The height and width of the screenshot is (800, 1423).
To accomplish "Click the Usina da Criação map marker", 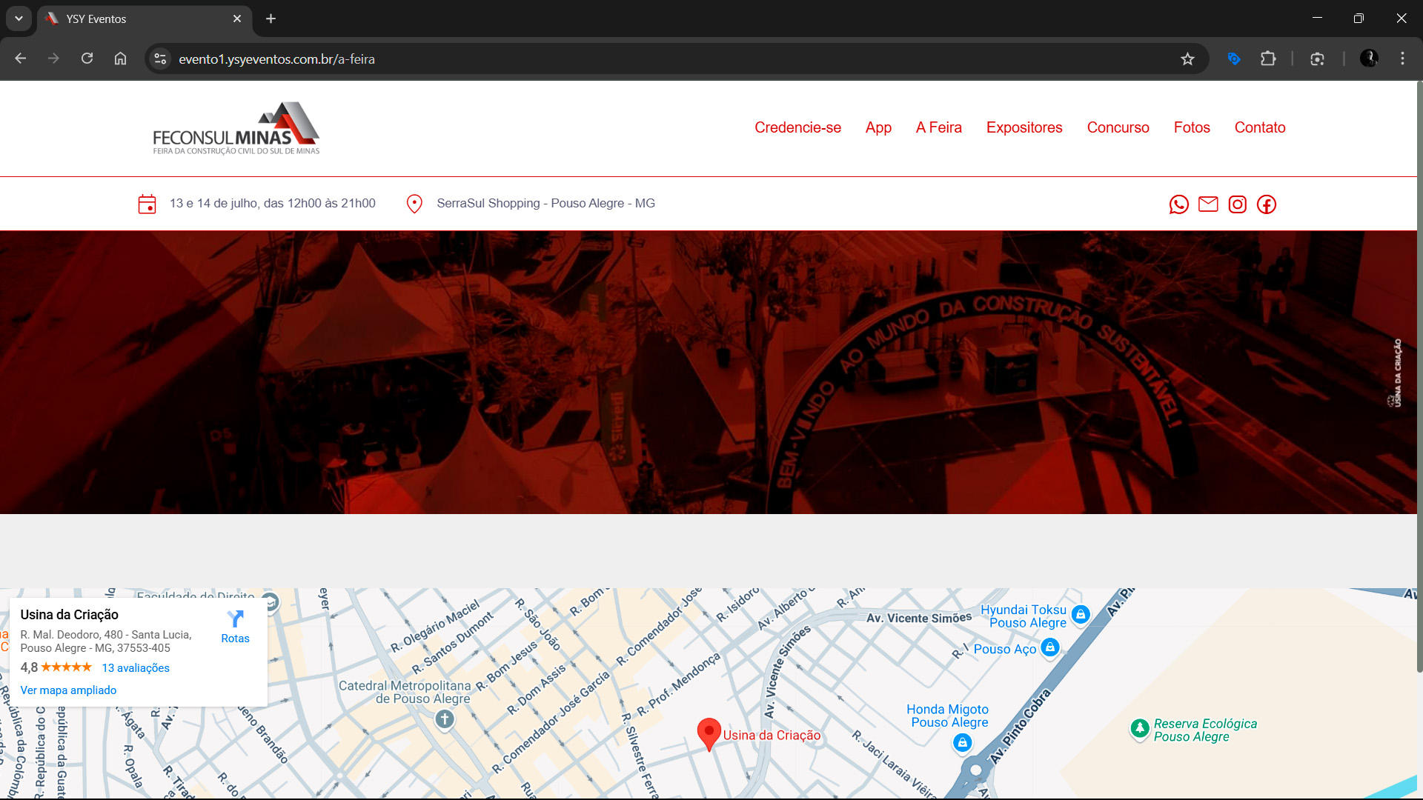I will coord(709,733).
